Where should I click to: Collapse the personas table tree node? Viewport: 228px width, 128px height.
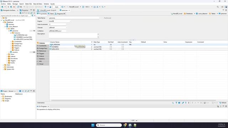point(9,31)
